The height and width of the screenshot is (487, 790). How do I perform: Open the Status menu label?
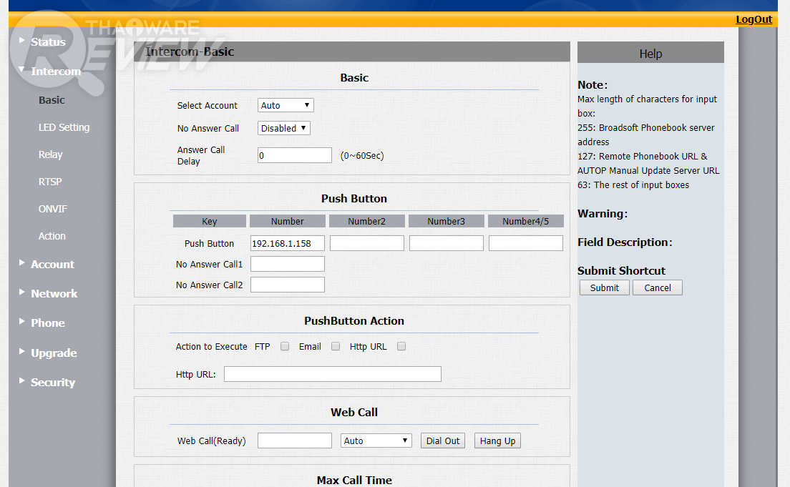[x=48, y=41]
